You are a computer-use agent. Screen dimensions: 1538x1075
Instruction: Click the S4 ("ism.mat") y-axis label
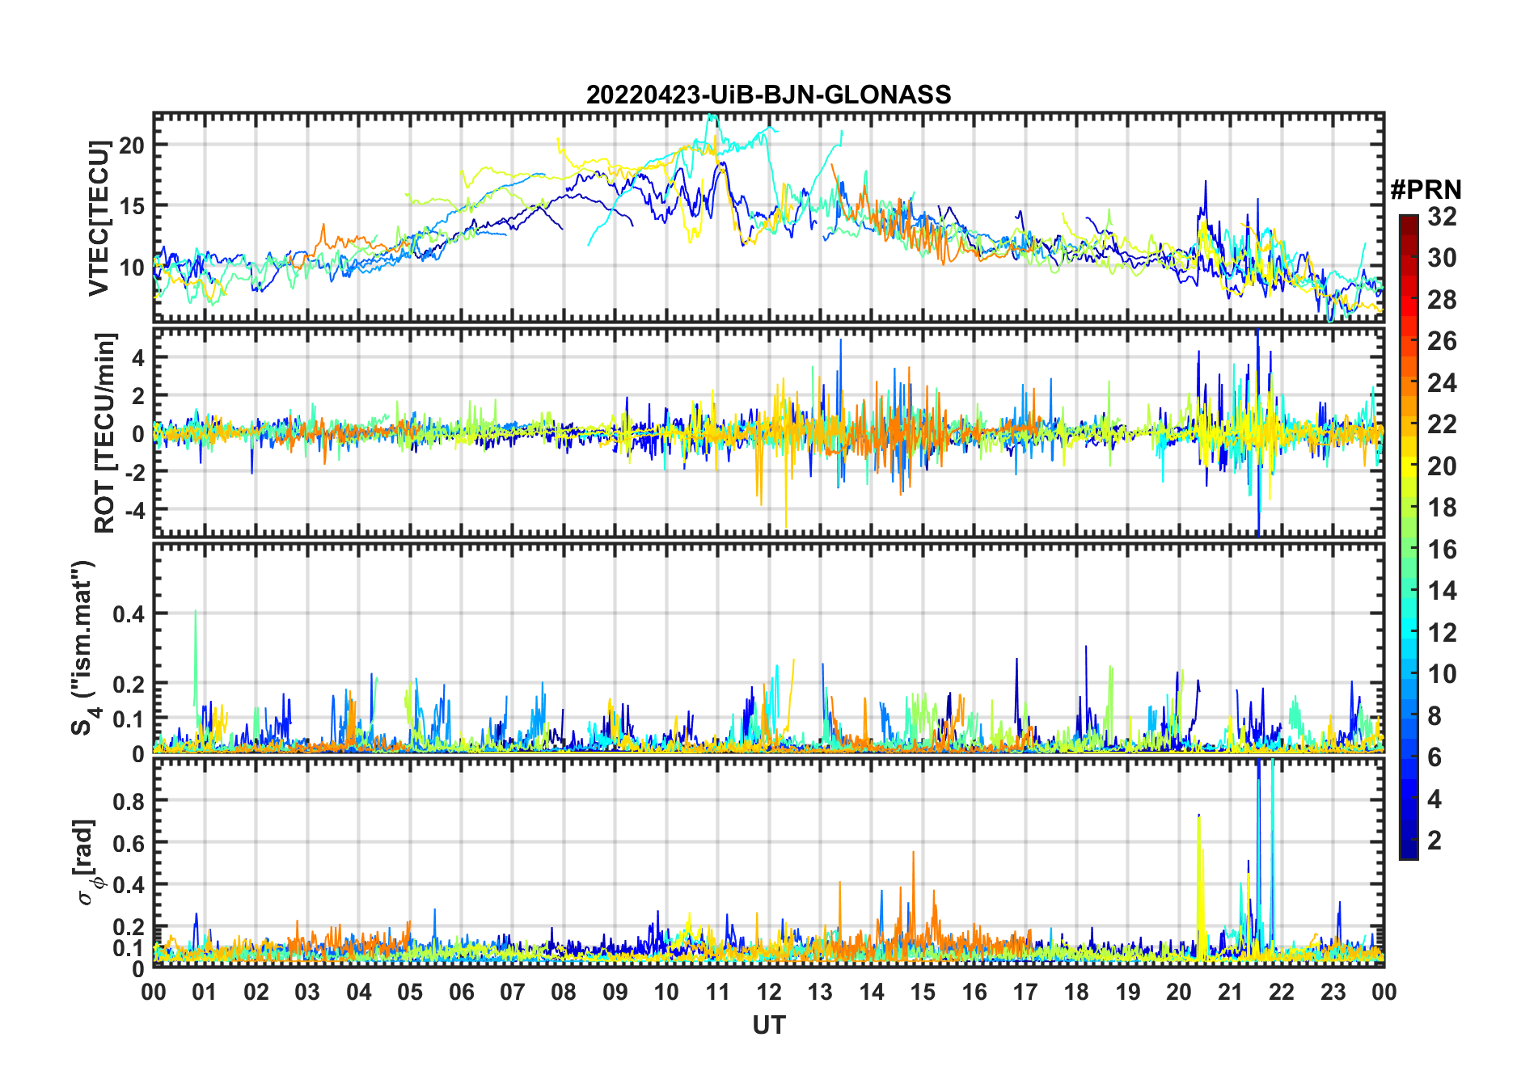(84, 648)
